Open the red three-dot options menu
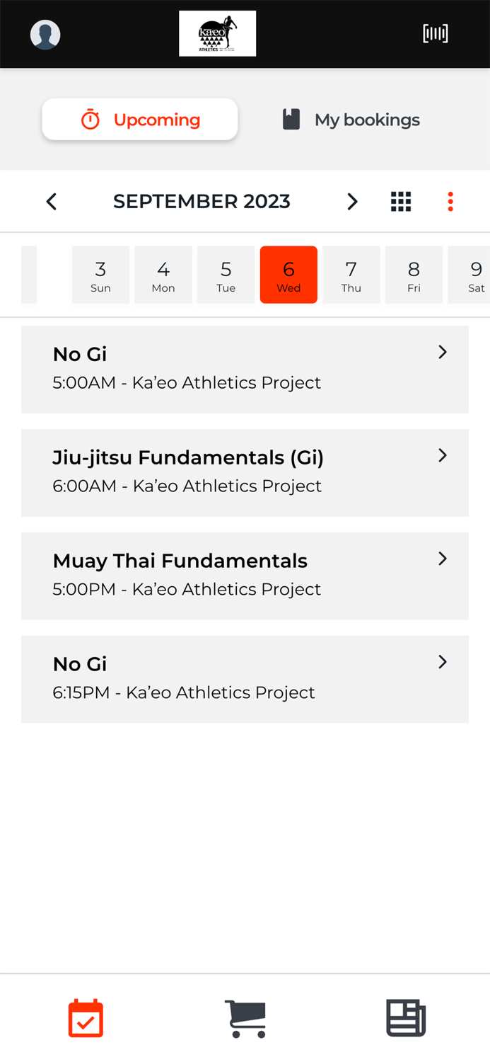 [x=450, y=201]
